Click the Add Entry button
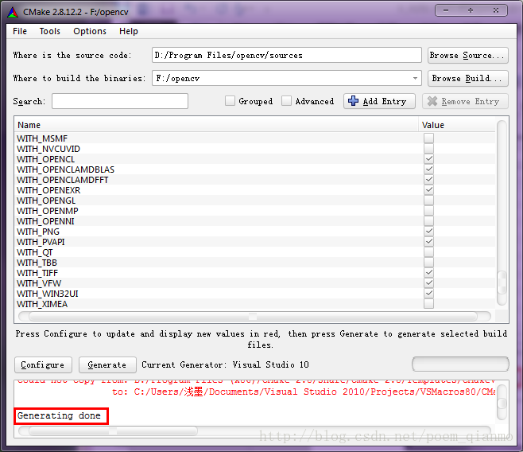The image size is (523, 452). point(379,101)
